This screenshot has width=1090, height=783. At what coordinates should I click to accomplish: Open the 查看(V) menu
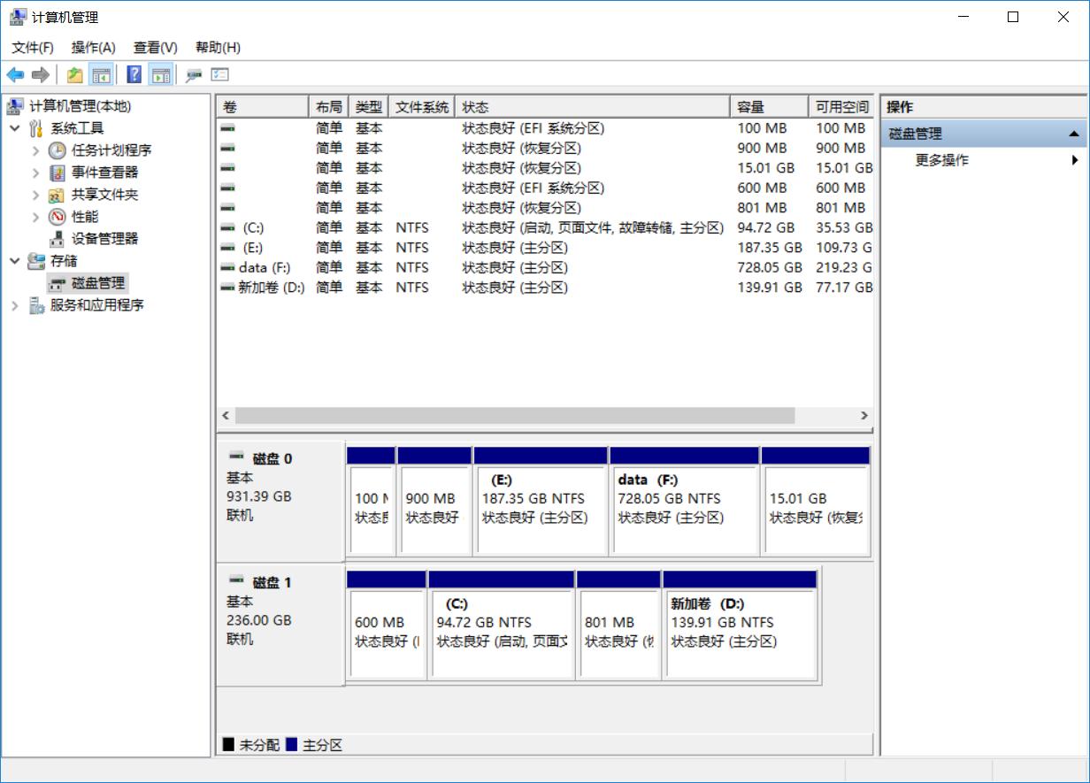point(155,47)
